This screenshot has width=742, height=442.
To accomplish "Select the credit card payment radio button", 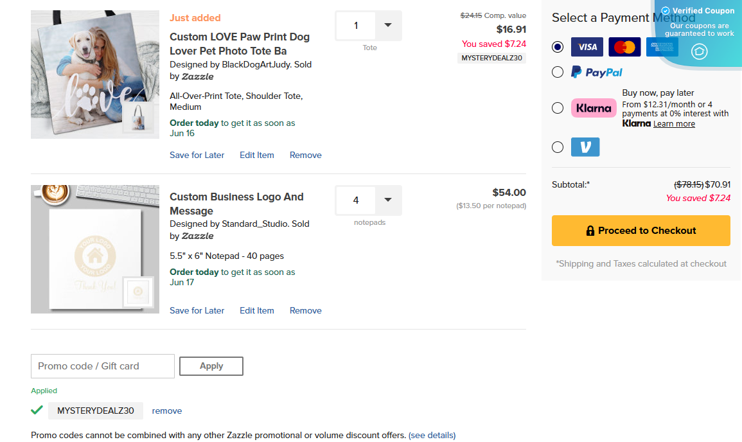I will pyautogui.click(x=558, y=47).
